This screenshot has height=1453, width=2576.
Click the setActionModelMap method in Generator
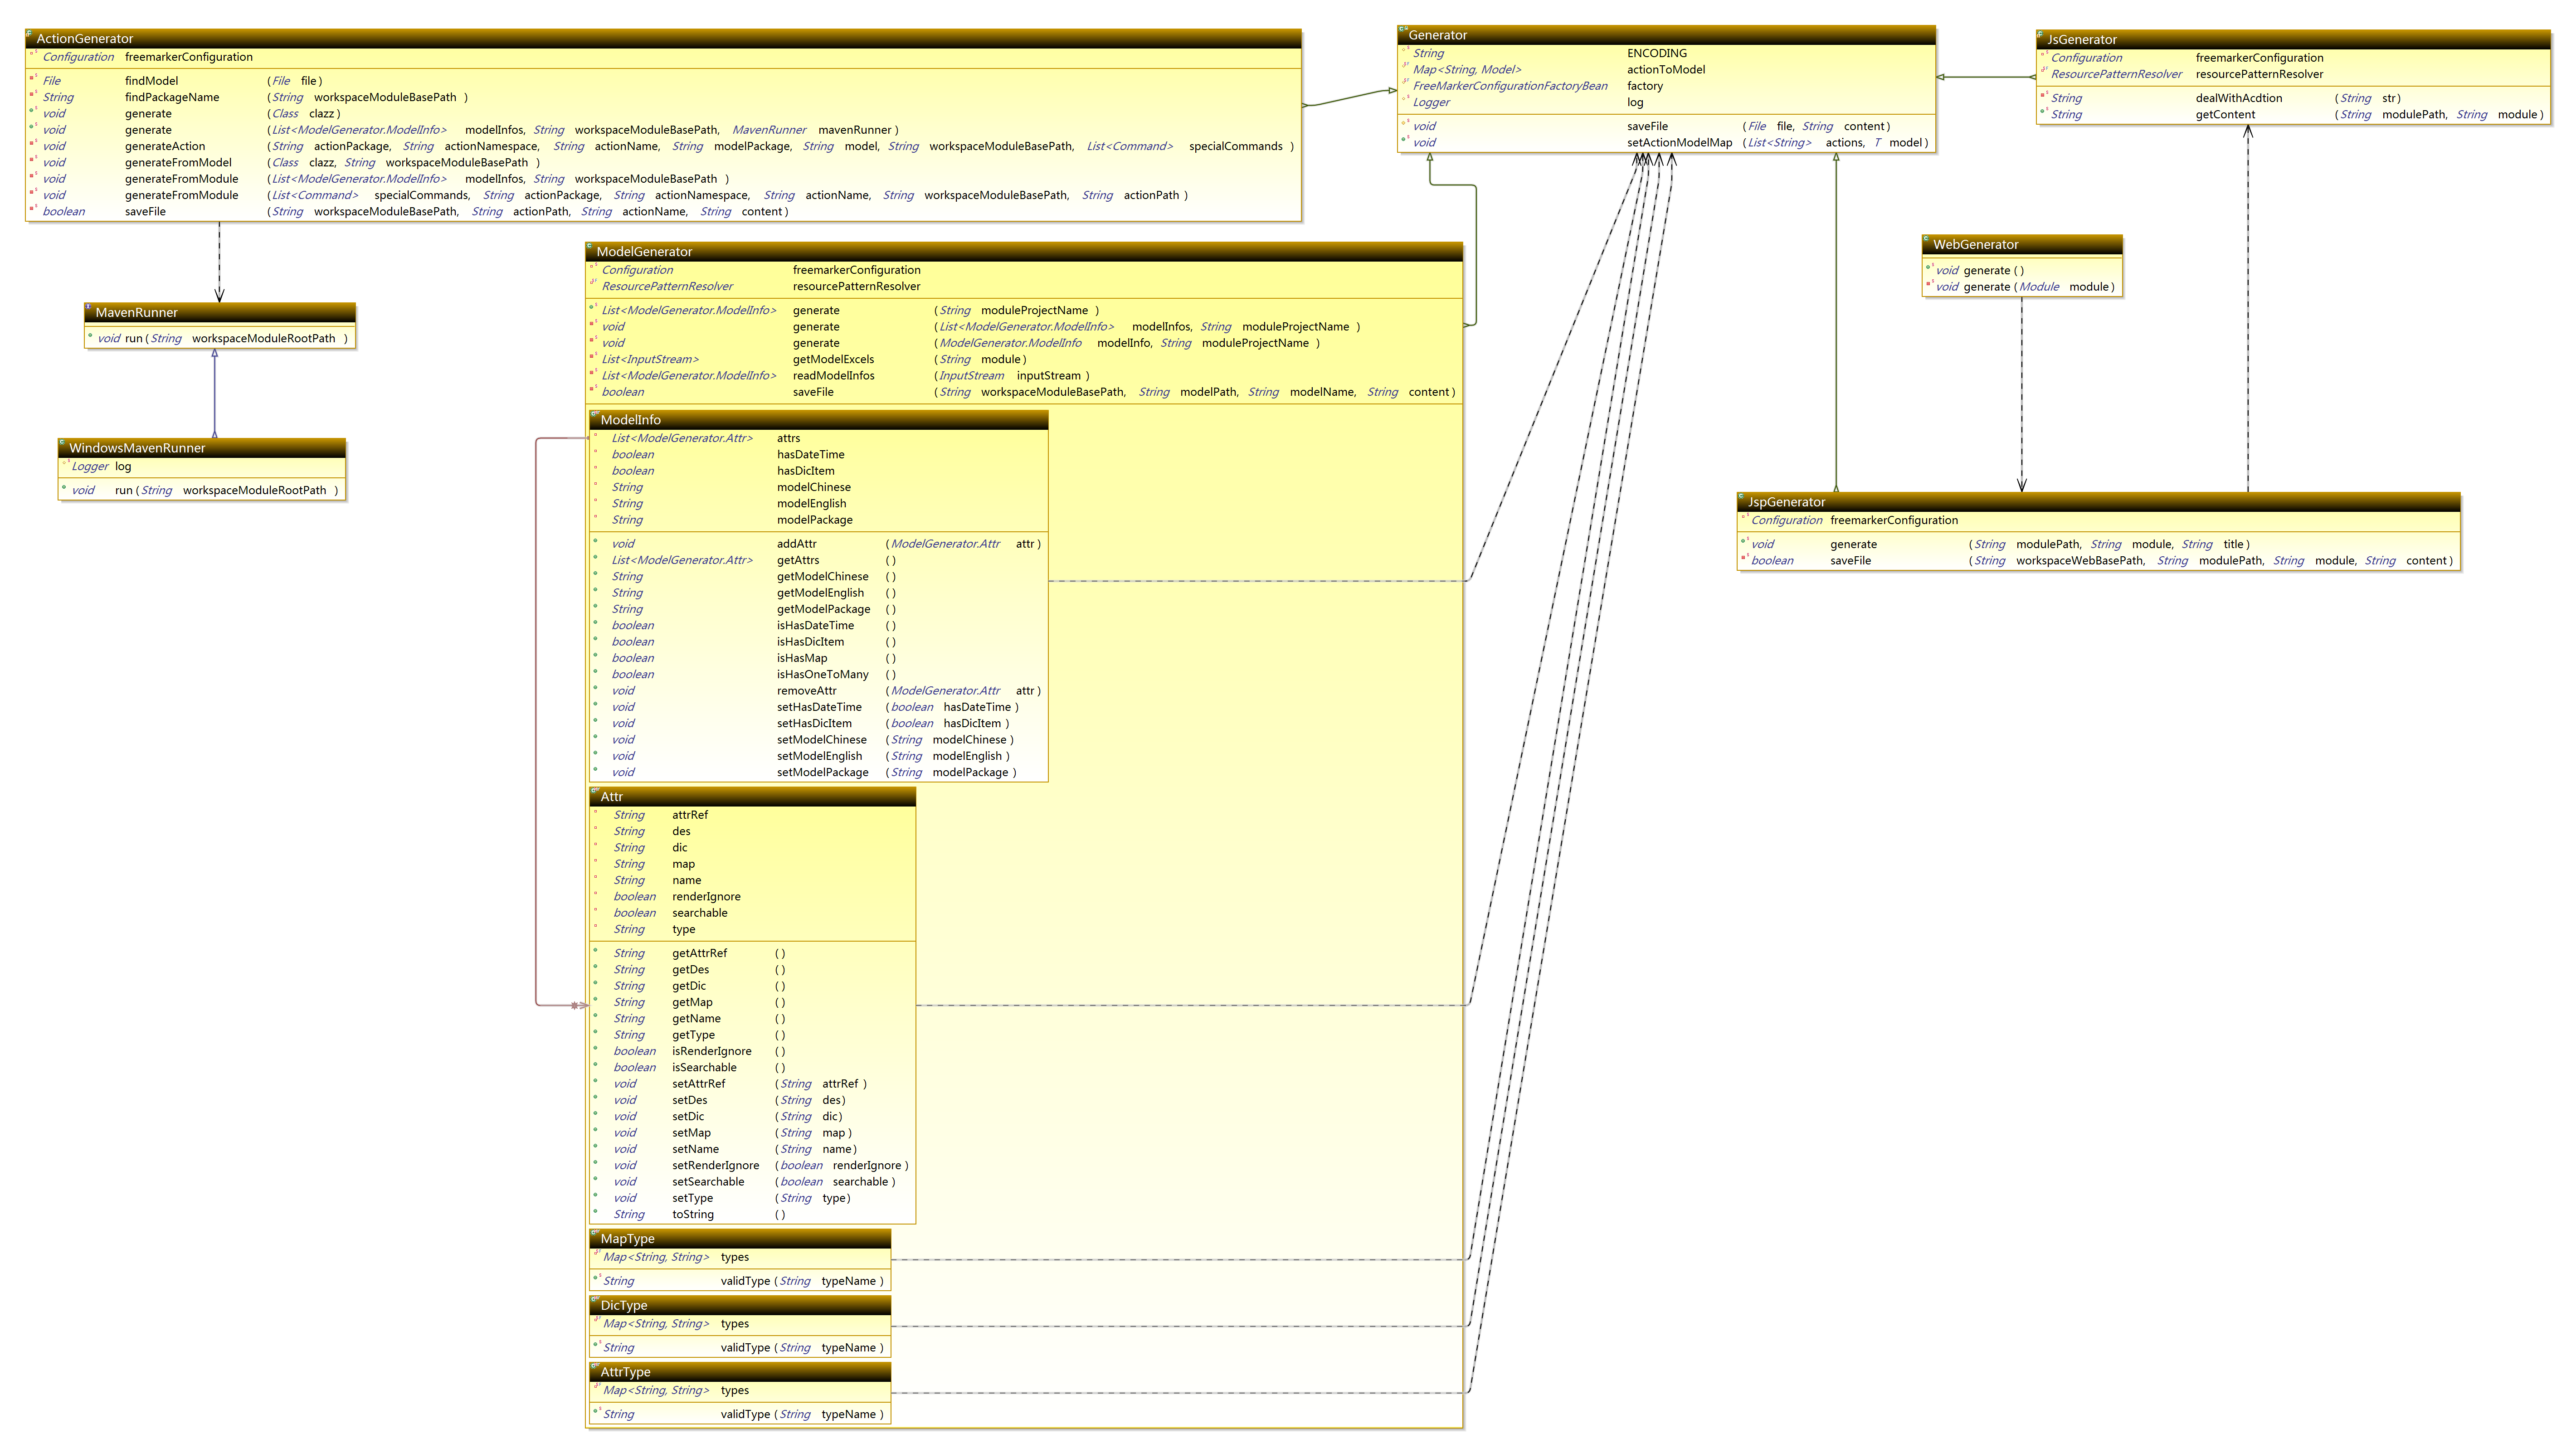coord(1666,142)
